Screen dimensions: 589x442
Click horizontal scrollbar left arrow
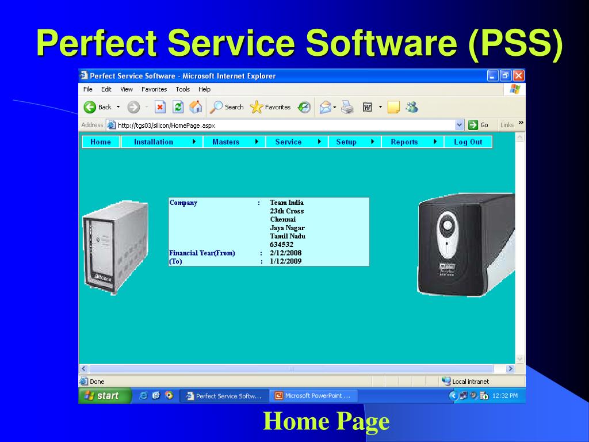84,369
